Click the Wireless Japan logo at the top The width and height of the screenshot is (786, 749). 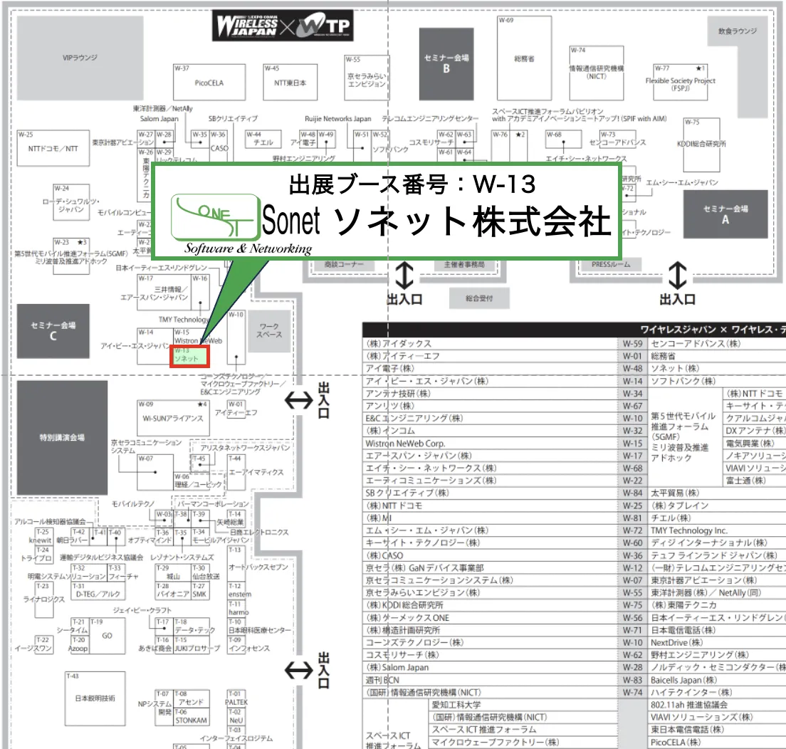[x=249, y=23]
